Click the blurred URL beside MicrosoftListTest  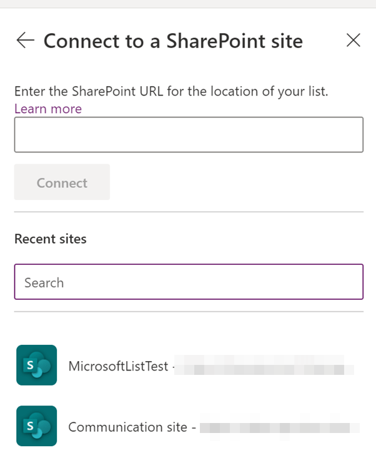click(262, 367)
